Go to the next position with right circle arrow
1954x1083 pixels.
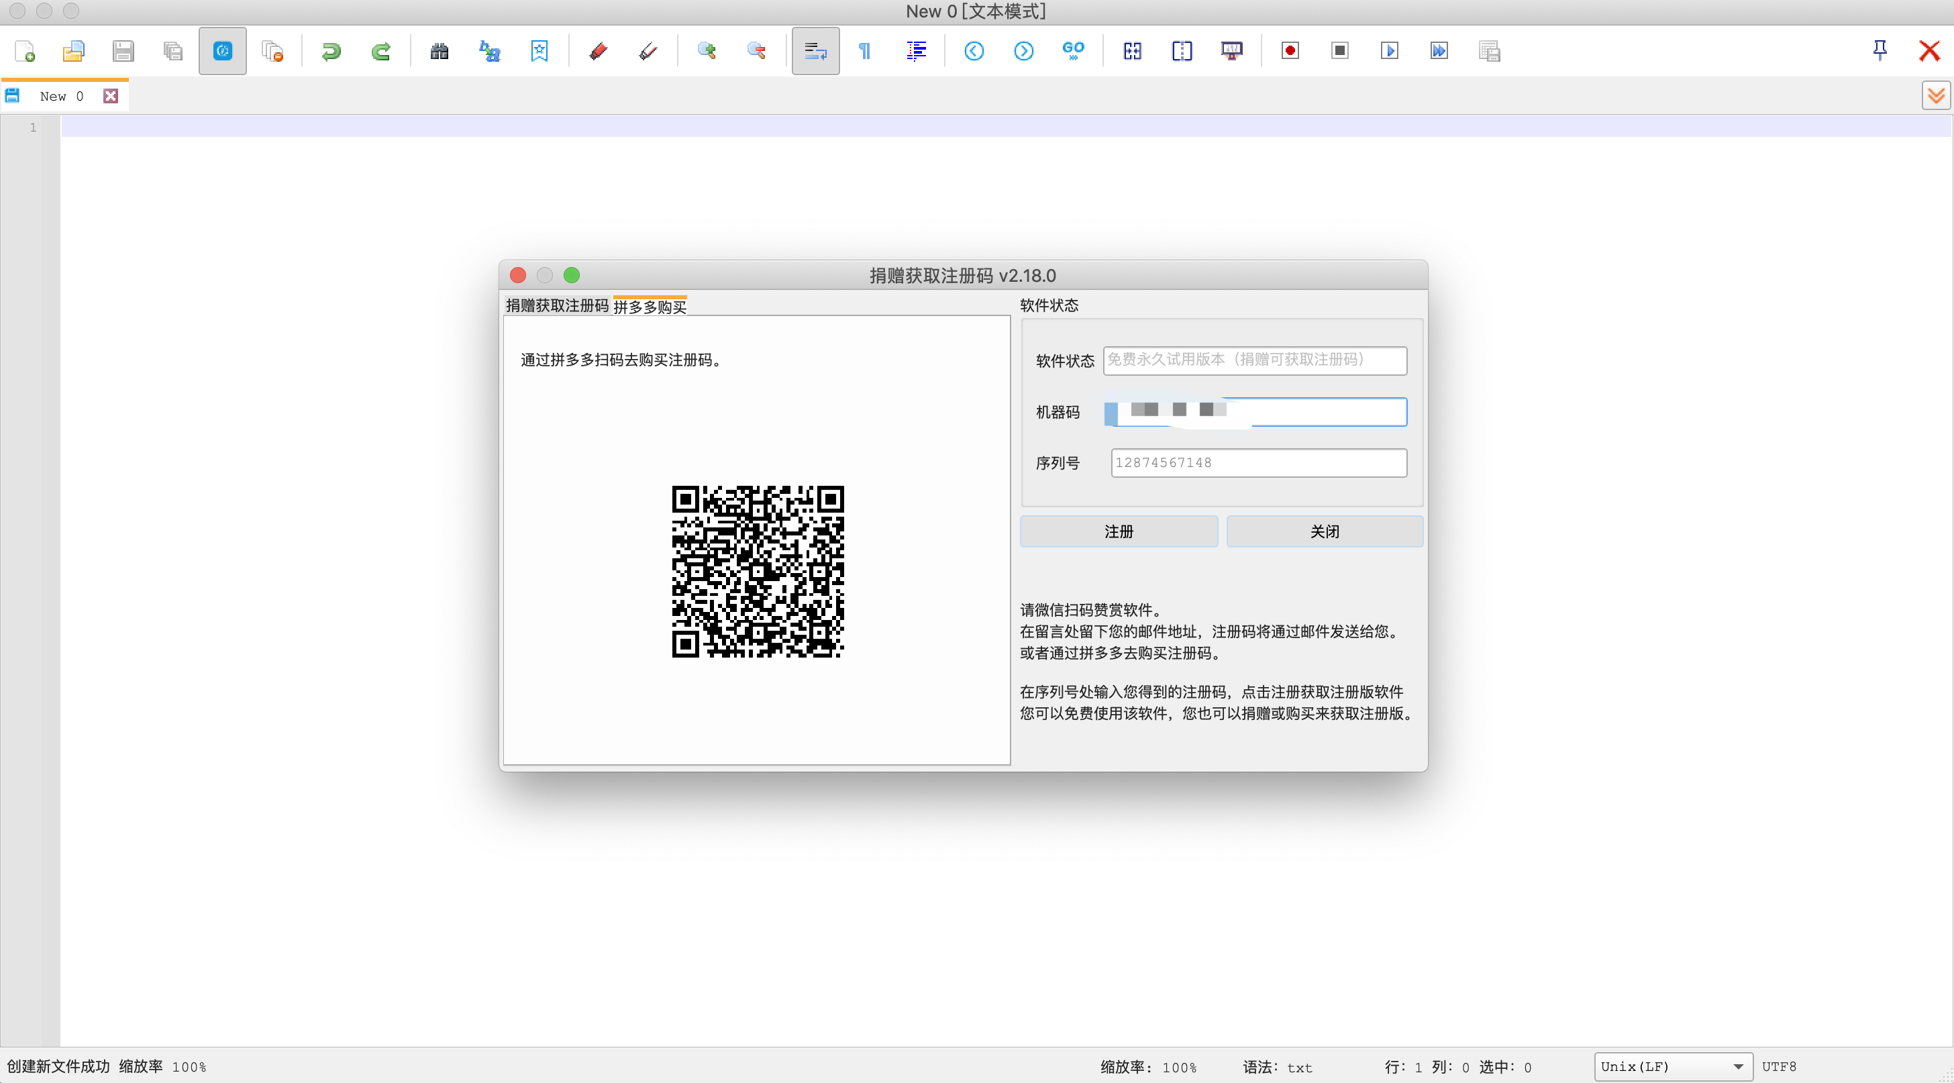[x=1023, y=51]
